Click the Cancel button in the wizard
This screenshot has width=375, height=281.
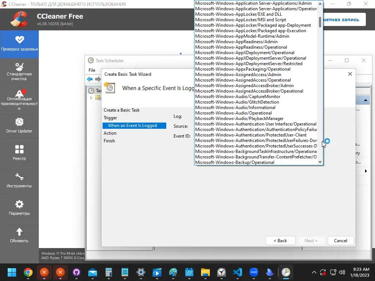coord(341,241)
